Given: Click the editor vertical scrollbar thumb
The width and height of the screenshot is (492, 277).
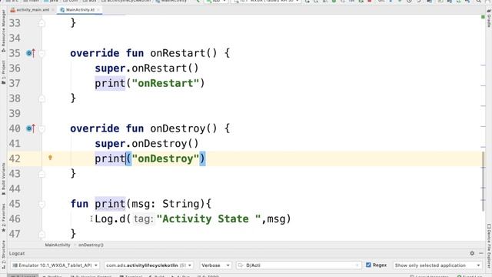Looking at the screenshot, I should (x=483, y=181).
